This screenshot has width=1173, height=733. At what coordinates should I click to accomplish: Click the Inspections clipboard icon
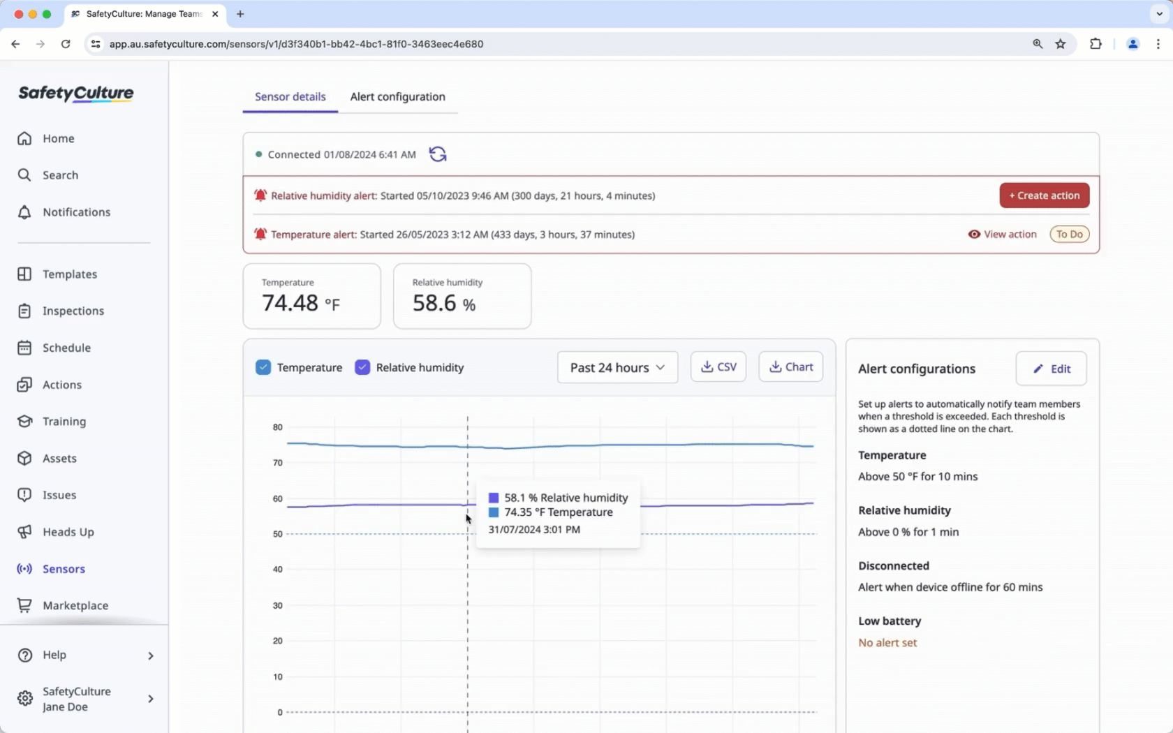pos(24,311)
